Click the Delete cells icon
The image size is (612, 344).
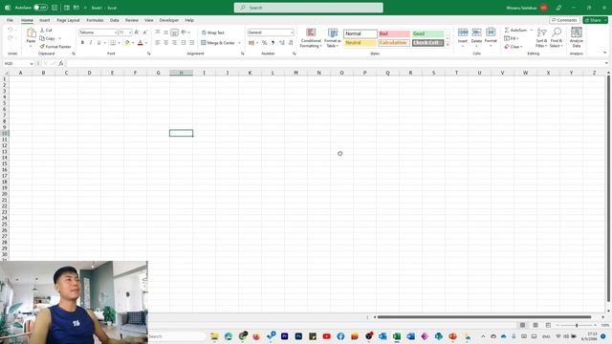[x=476, y=32]
